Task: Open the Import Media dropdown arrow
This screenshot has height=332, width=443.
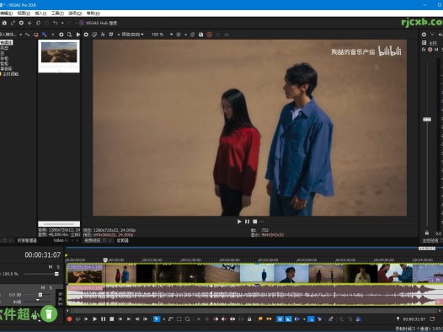Action: pos(20,35)
